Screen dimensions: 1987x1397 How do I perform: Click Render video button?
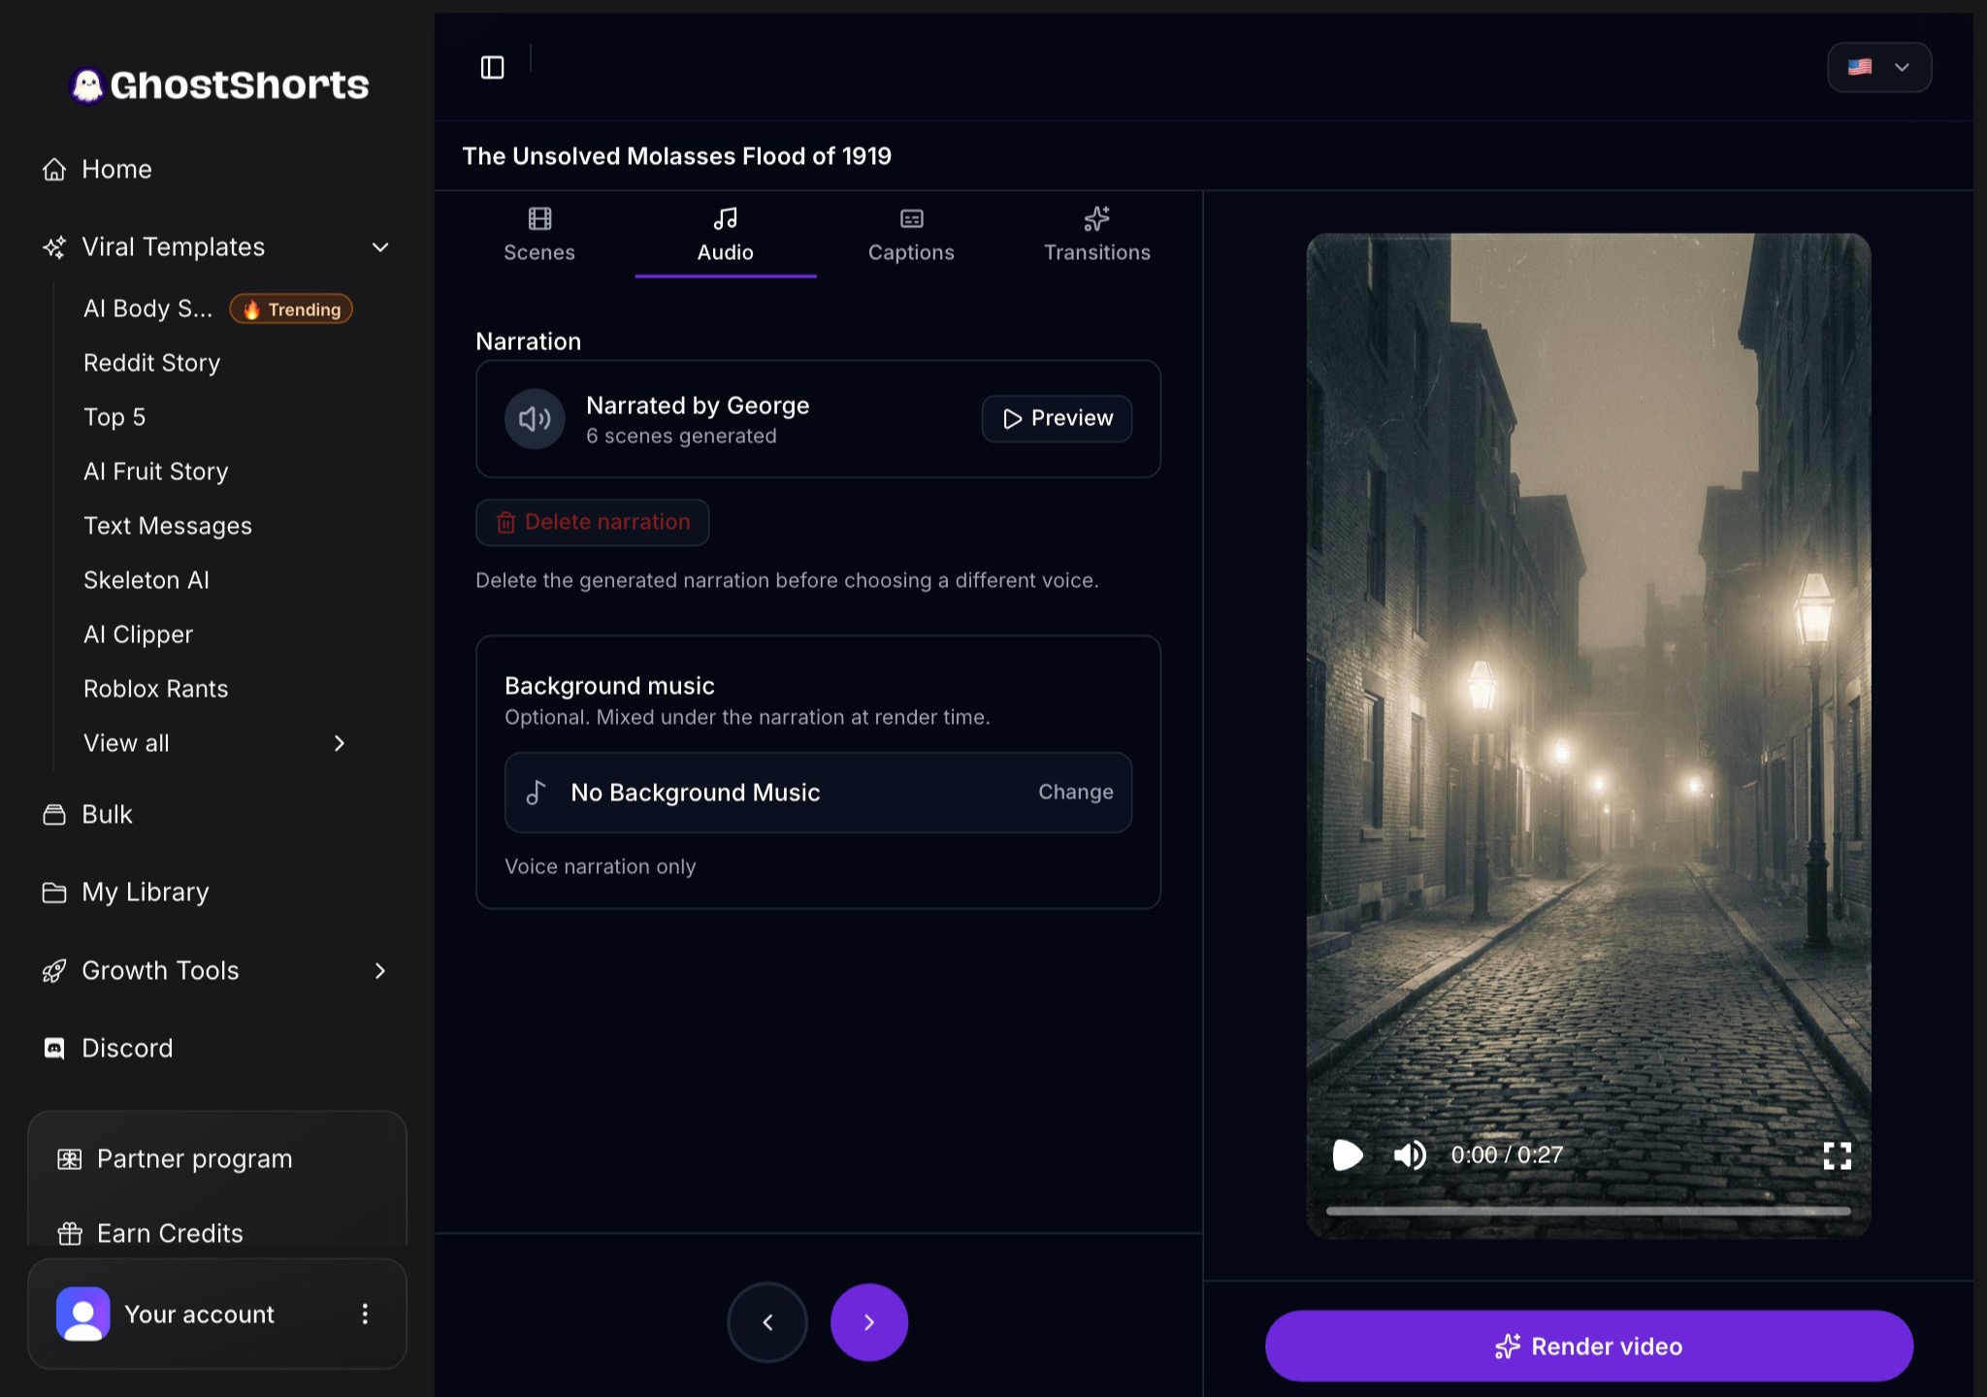pyautogui.click(x=1589, y=1347)
